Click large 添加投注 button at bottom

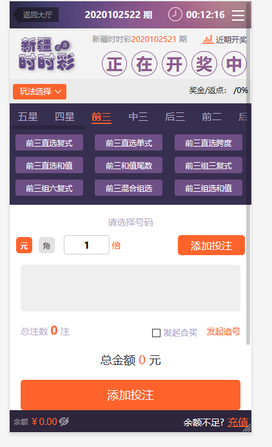tap(130, 395)
